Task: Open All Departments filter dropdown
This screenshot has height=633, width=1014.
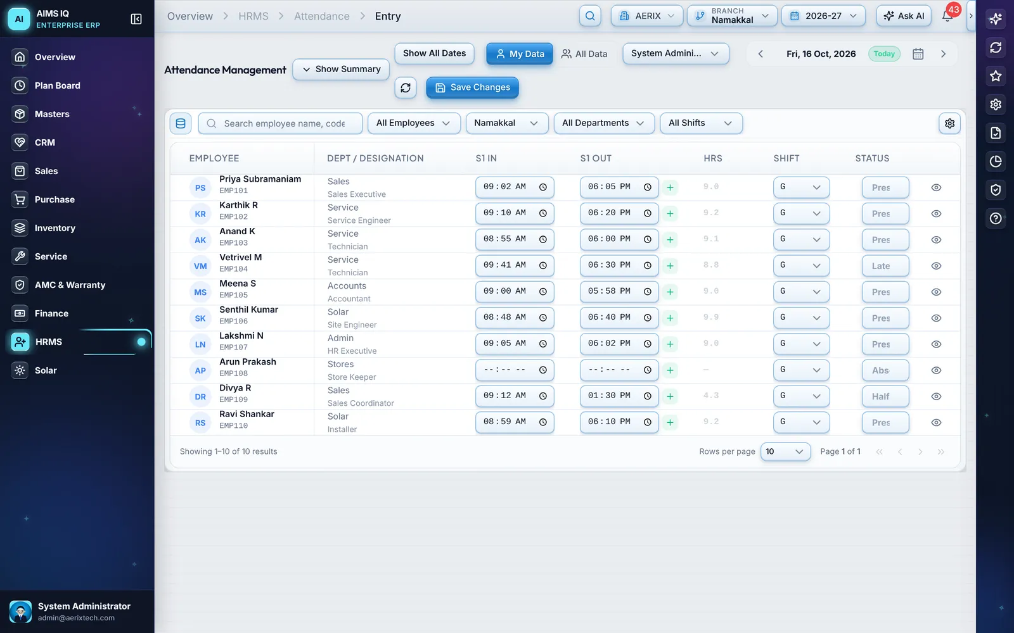Action: (x=603, y=123)
